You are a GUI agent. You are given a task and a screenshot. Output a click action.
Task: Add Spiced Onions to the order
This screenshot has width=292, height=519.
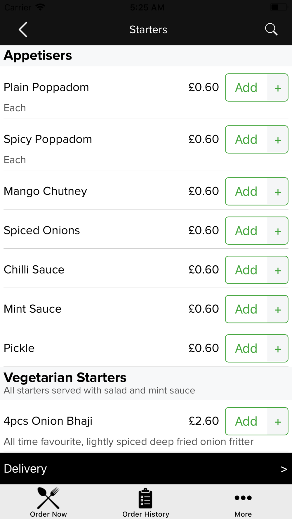click(x=246, y=231)
